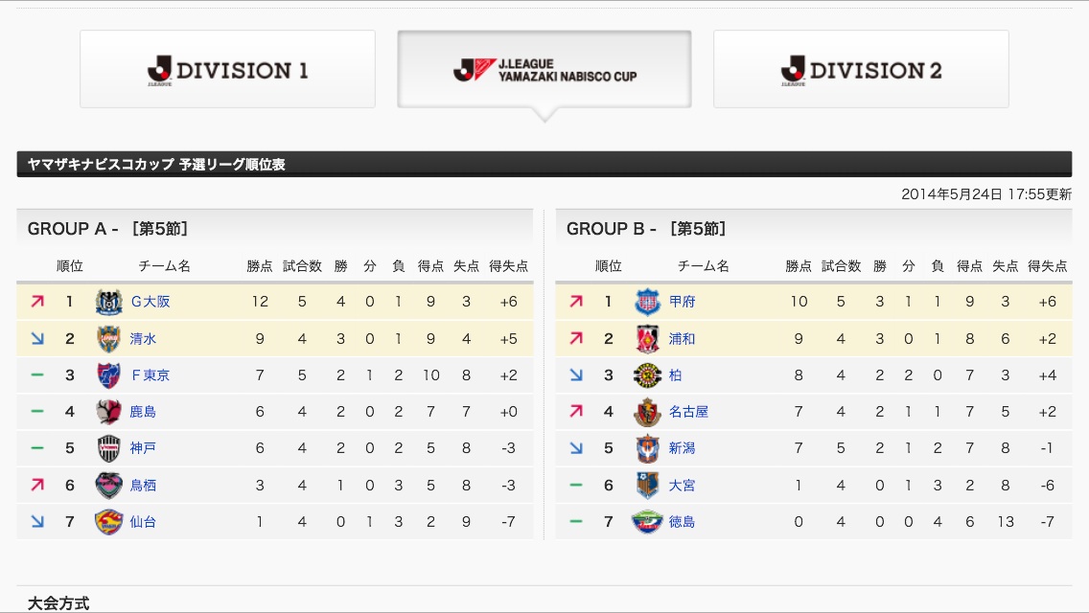This screenshot has height=613, width=1089.
Task: Select the Yamazaki Nabisco Cup tab
Action: pyautogui.click(x=544, y=69)
